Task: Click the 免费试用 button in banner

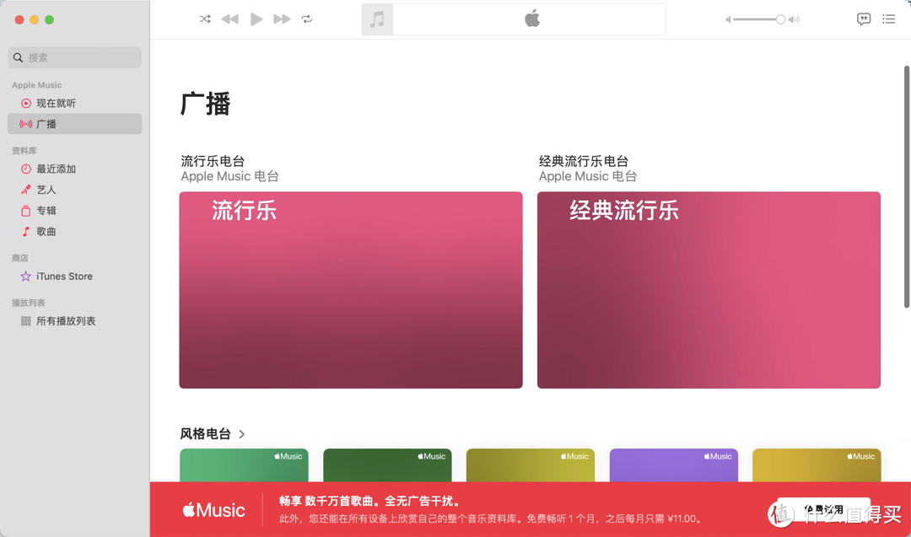Action: 824,509
